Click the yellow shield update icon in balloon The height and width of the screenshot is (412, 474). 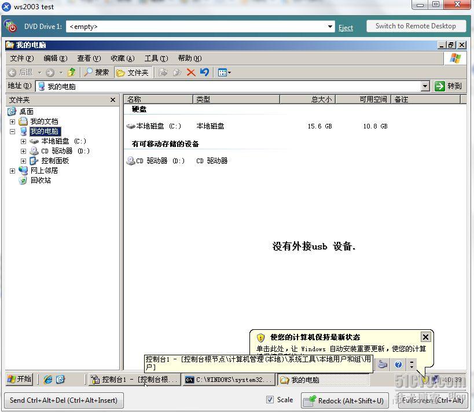[260, 337]
